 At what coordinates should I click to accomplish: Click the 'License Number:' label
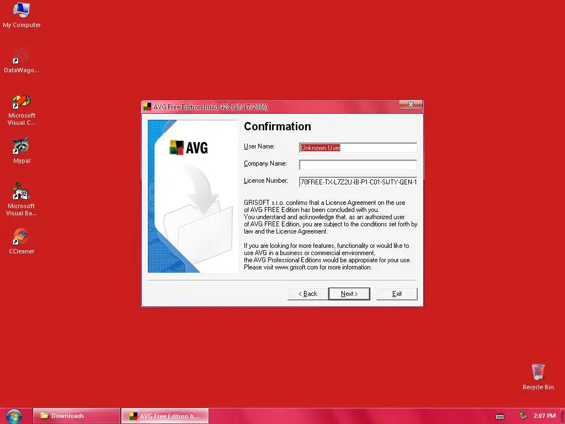(266, 181)
